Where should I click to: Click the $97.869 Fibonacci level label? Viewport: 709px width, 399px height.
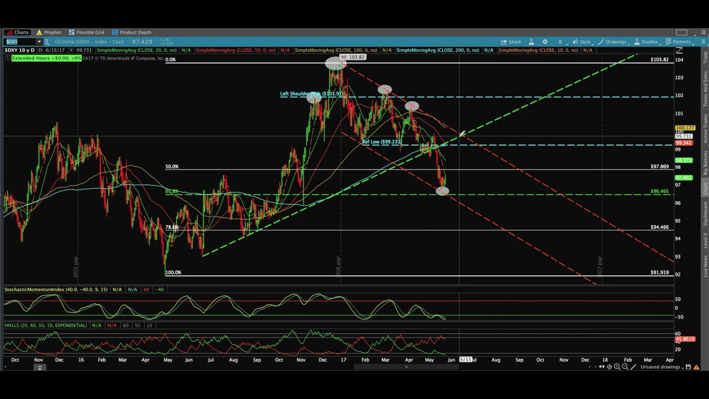(659, 167)
